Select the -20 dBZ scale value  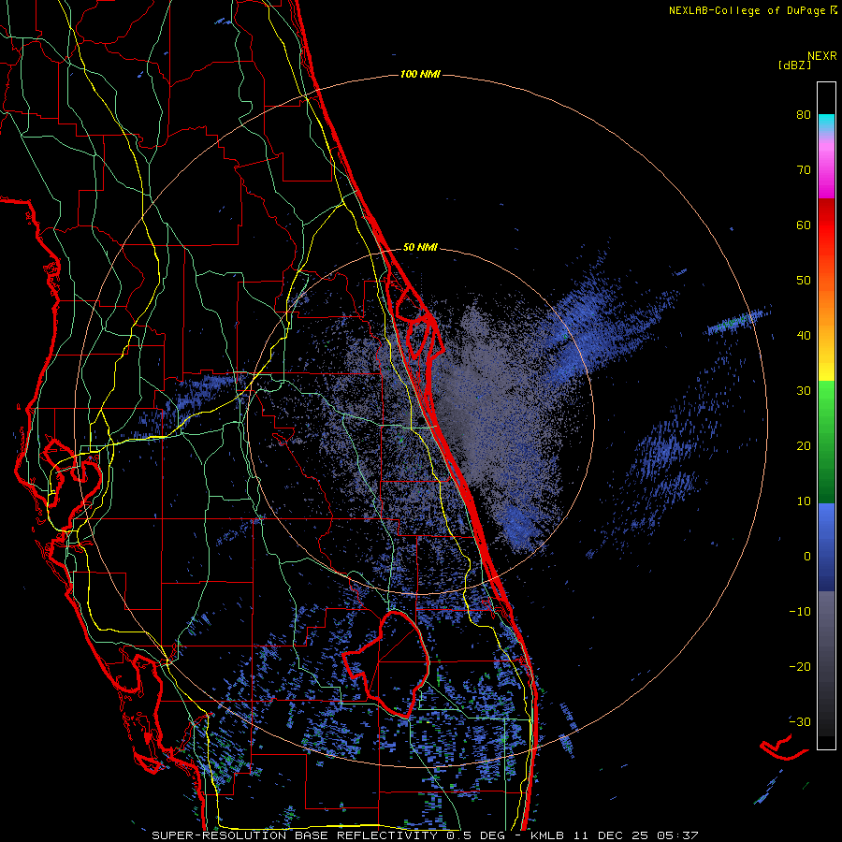pos(800,666)
